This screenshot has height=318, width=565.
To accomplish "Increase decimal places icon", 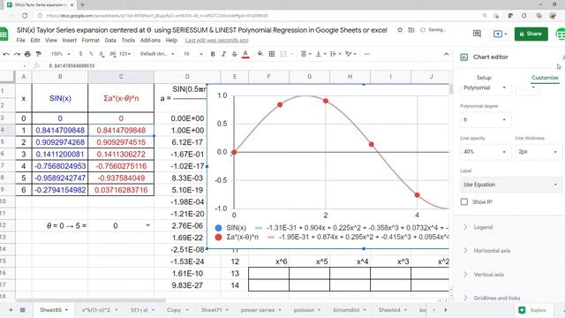I will pos(112,54).
